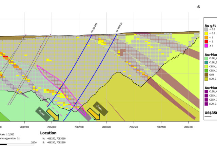
Task: Select drillhole label AX-26-842
Action: [x=94, y=28]
